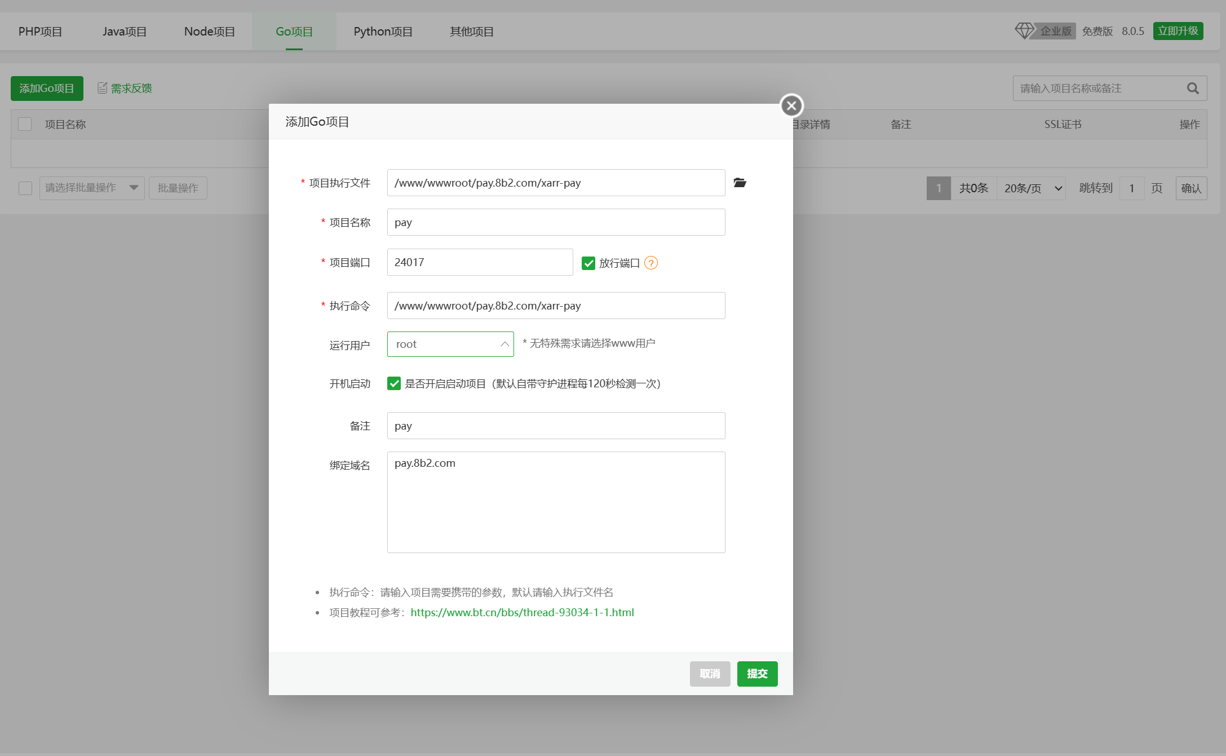1226x756 pixels.
Task: Toggle the select-all checkbox in the table header
Action: coord(24,124)
